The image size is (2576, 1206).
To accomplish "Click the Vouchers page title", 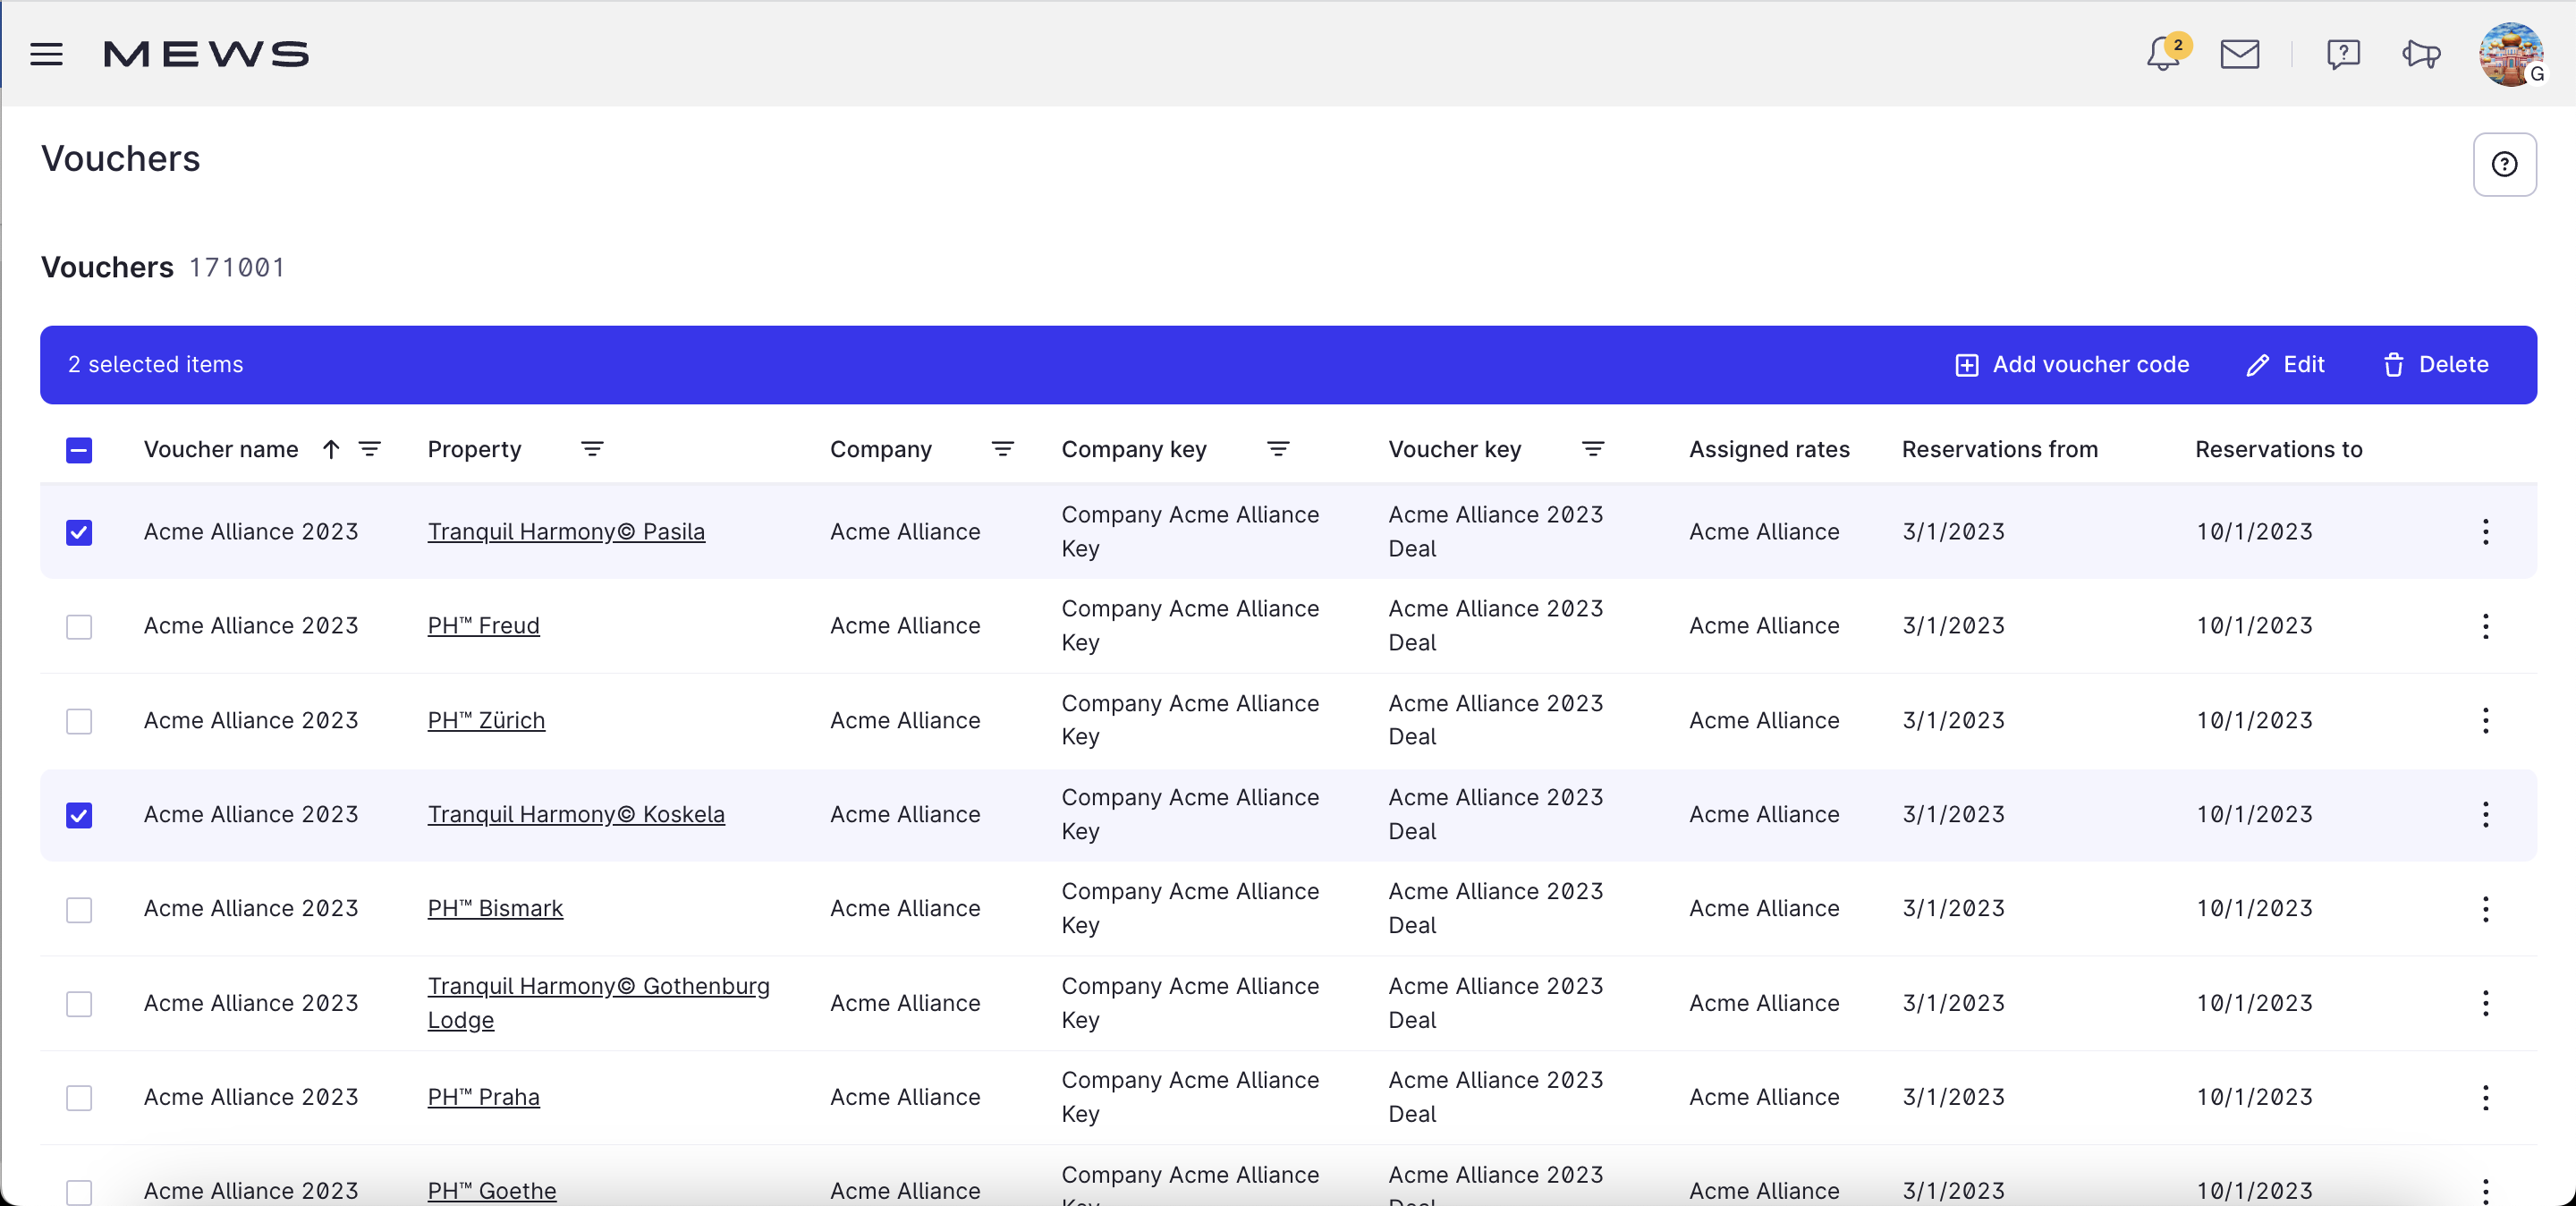I will click(x=120, y=159).
